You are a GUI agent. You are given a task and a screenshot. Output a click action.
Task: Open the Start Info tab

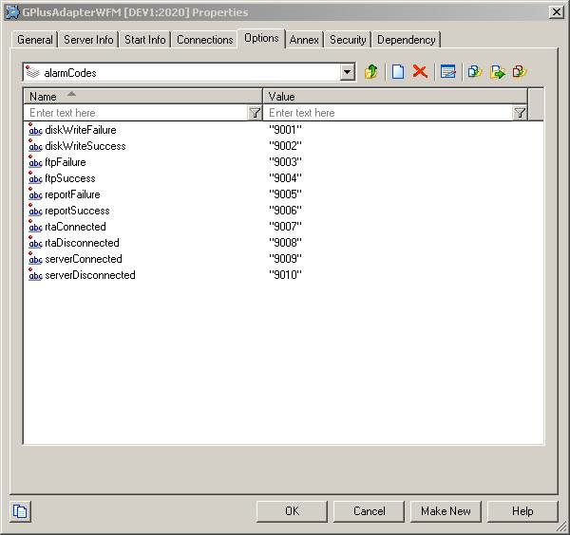[145, 40]
